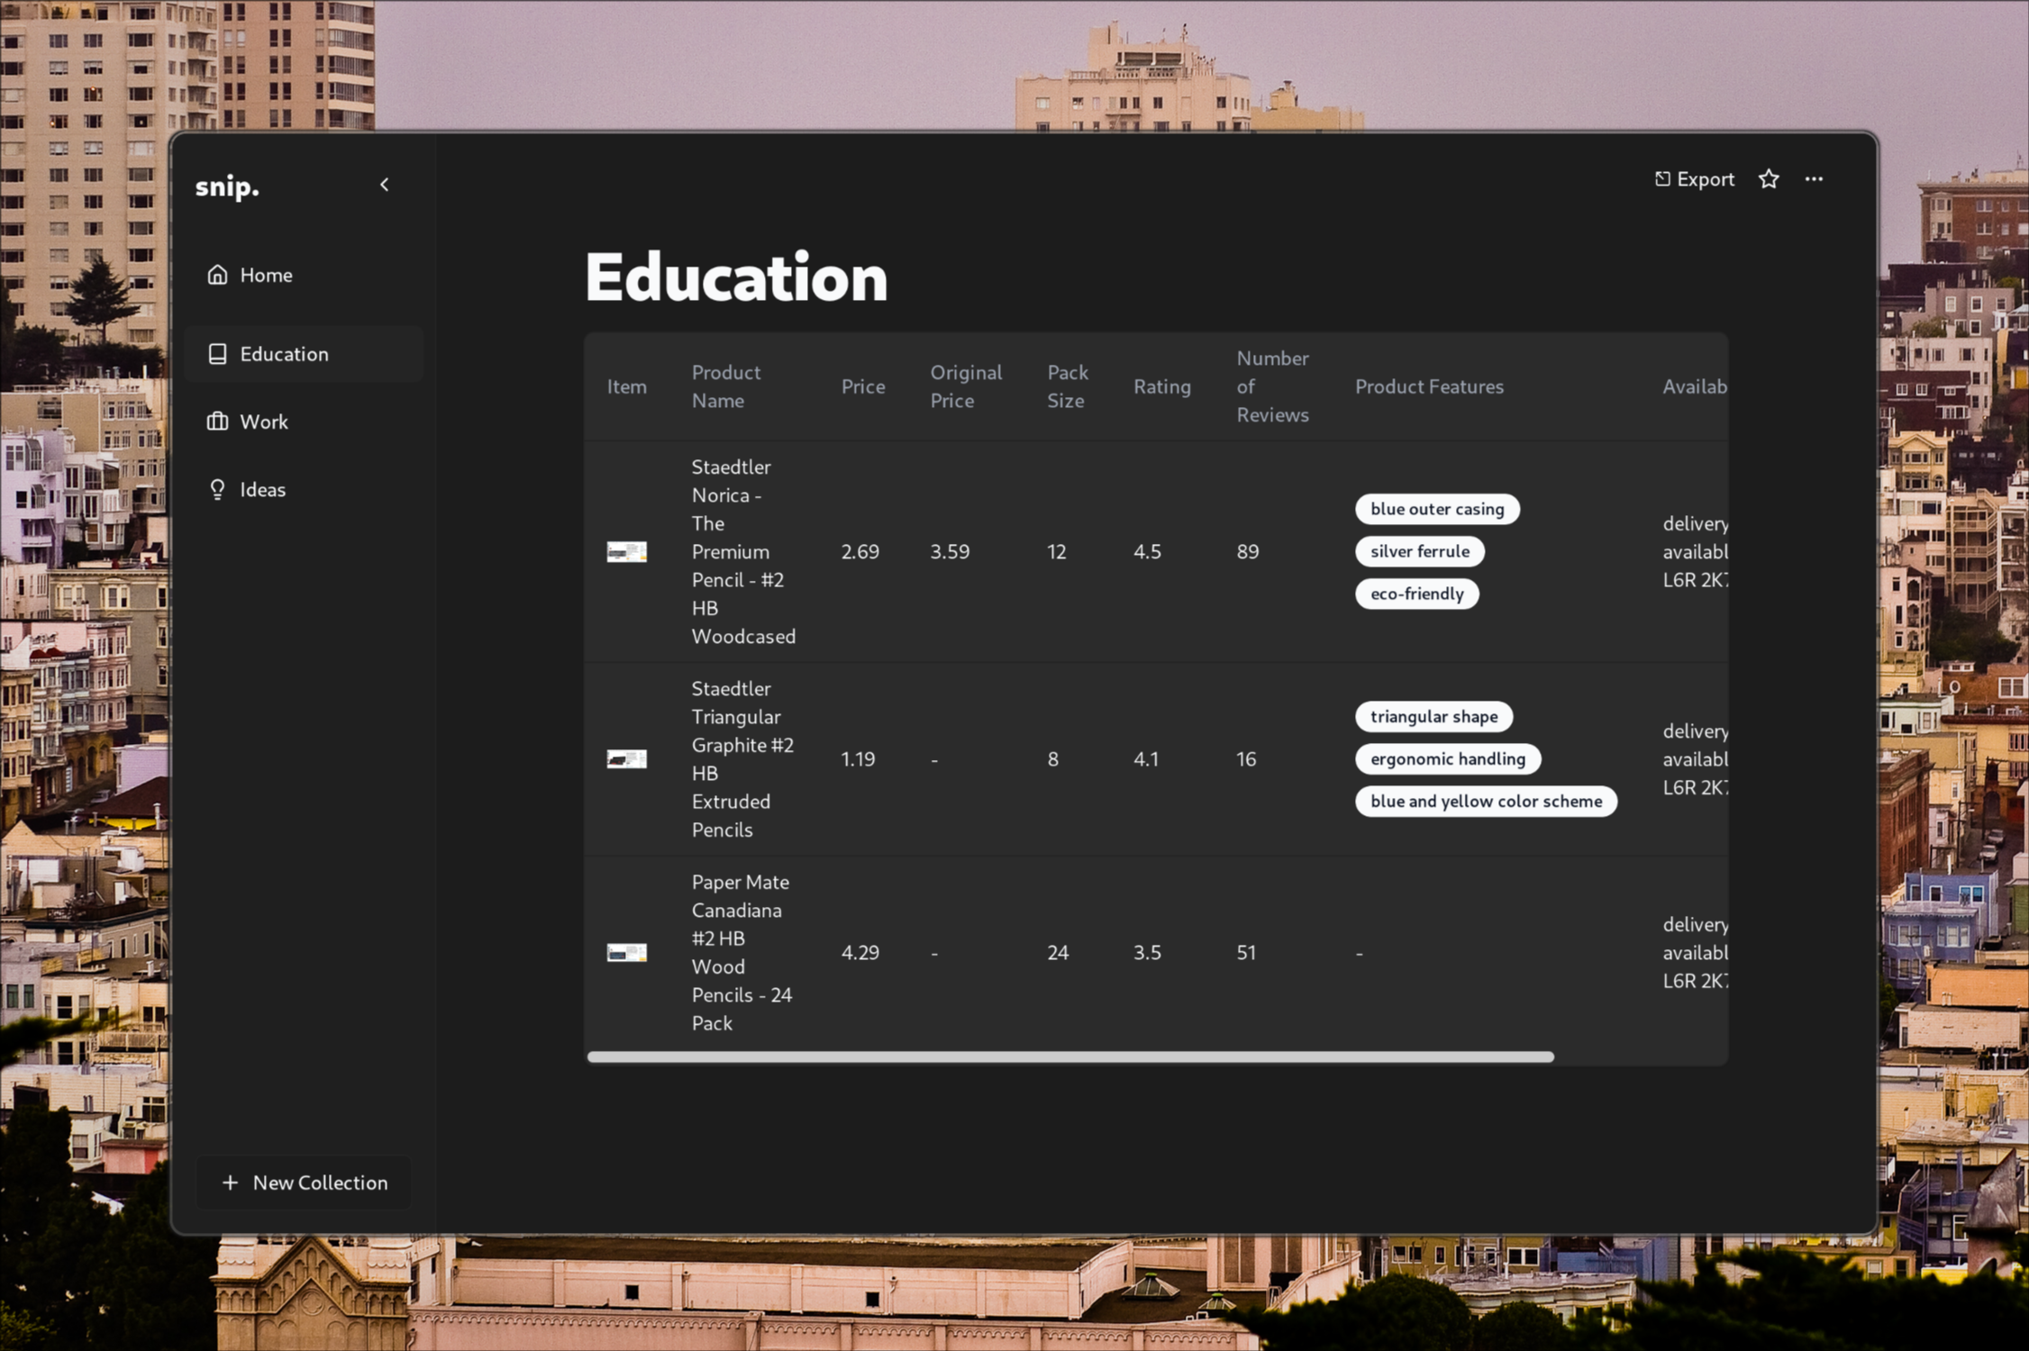
Task: Create a New Collection
Action: point(305,1182)
